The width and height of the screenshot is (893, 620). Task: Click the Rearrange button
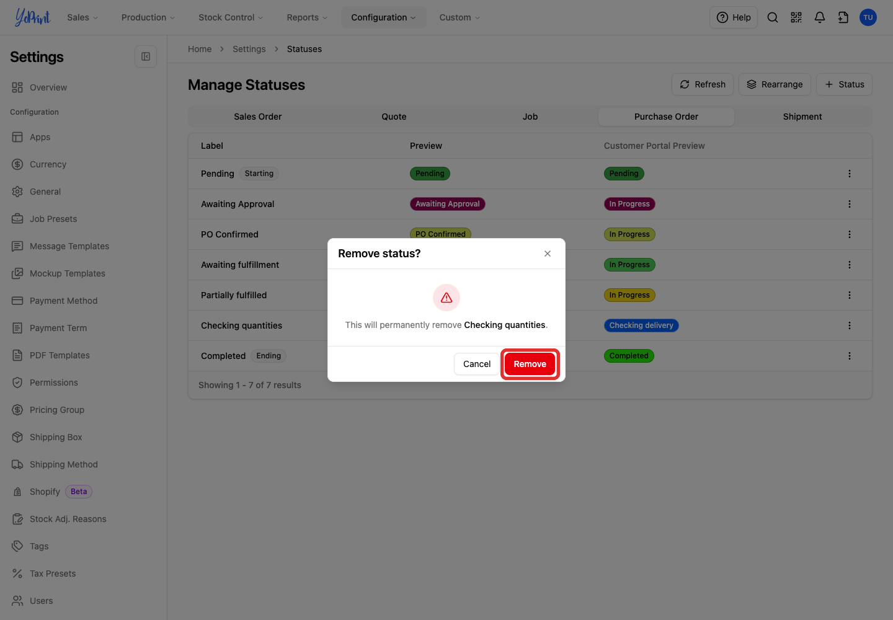[775, 84]
